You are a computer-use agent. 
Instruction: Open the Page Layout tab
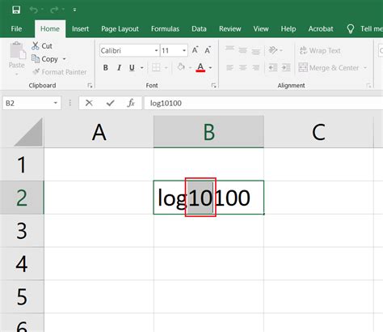pos(120,29)
